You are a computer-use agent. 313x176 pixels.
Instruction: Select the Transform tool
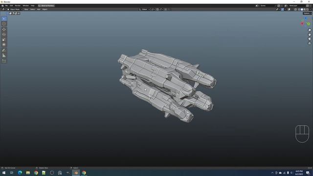(x=4, y=44)
